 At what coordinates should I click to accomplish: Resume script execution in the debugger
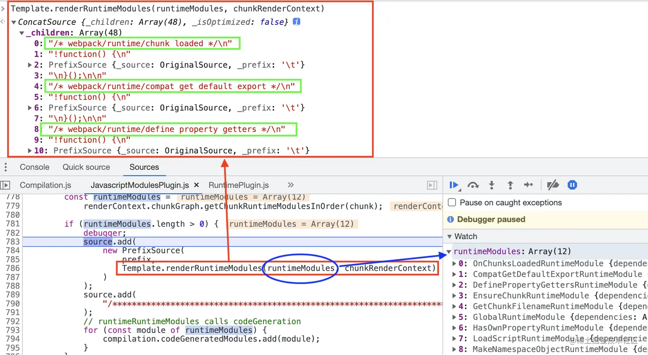click(x=454, y=185)
